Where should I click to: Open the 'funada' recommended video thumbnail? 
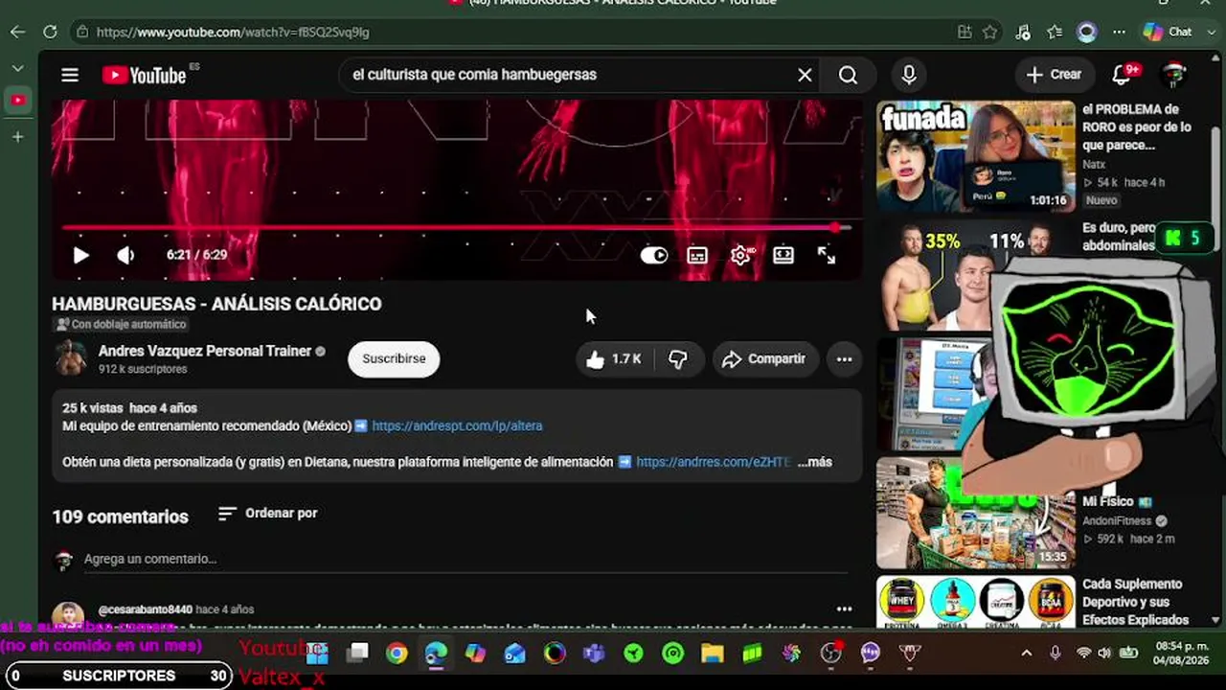pyautogui.click(x=976, y=156)
